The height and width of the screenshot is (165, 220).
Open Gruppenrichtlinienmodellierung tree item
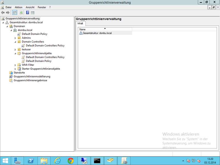(x=32, y=76)
